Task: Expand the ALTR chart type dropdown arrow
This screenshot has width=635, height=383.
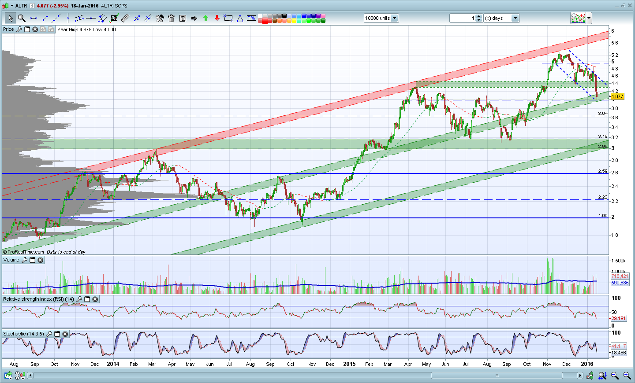Action: click(12, 6)
